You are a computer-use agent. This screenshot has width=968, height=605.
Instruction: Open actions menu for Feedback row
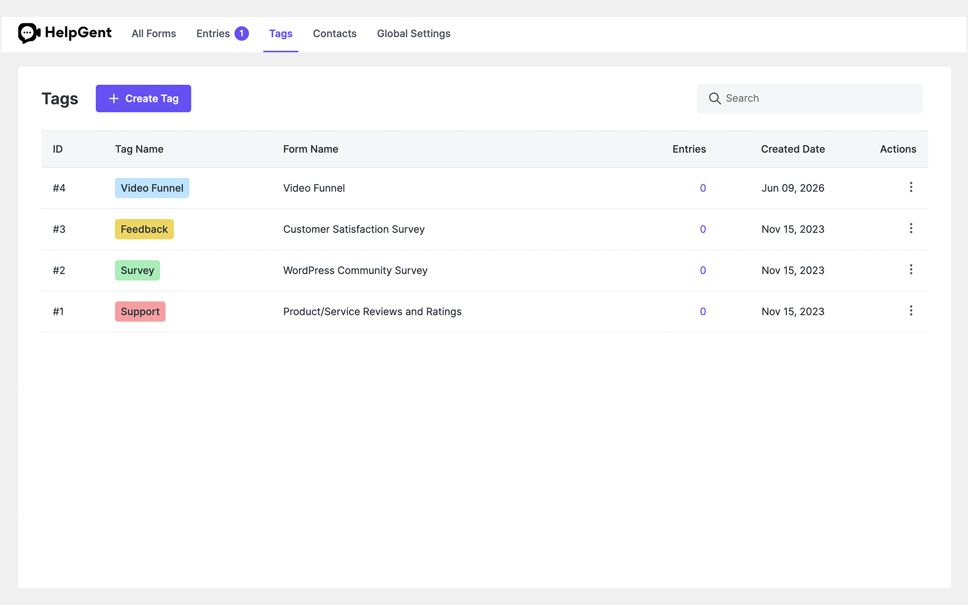tap(911, 228)
